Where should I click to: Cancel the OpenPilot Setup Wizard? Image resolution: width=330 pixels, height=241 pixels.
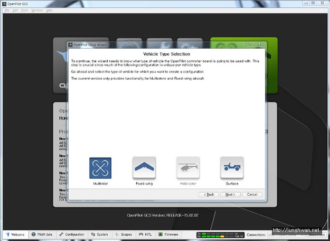[252, 195]
